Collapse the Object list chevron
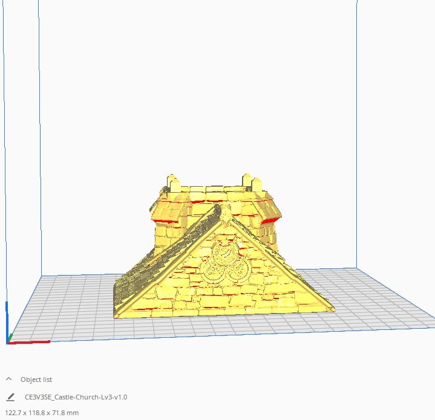 (x=9, y=379)
